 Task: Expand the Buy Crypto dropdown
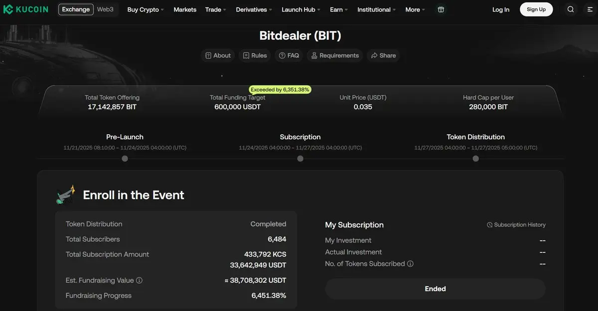pyautogui.click(x=146, y=9)
